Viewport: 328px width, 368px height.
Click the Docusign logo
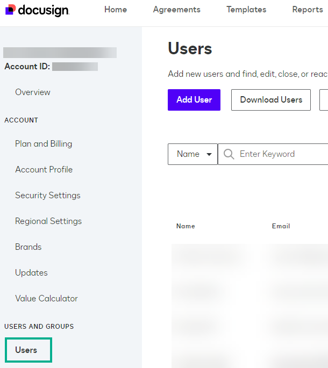[37, 10]
